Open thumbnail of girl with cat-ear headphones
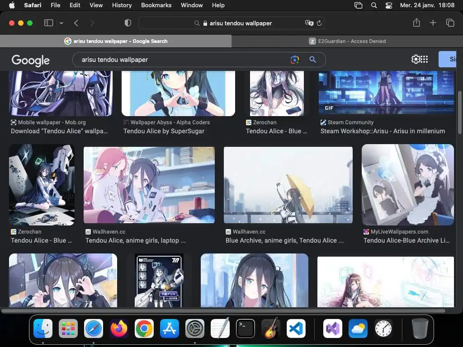463x347 pixels. pos(63,280)
